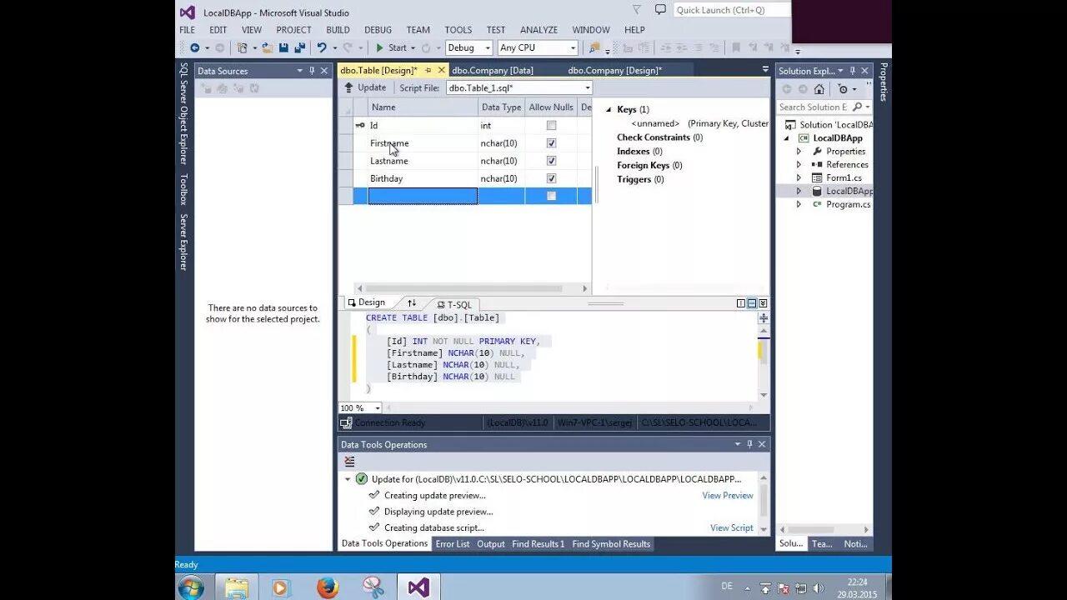Click the primary key icon on Id row

(x=360, y=126)
